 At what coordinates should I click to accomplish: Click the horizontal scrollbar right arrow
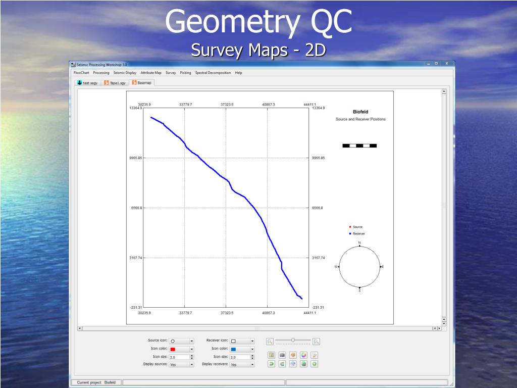[x=439, y=328]
